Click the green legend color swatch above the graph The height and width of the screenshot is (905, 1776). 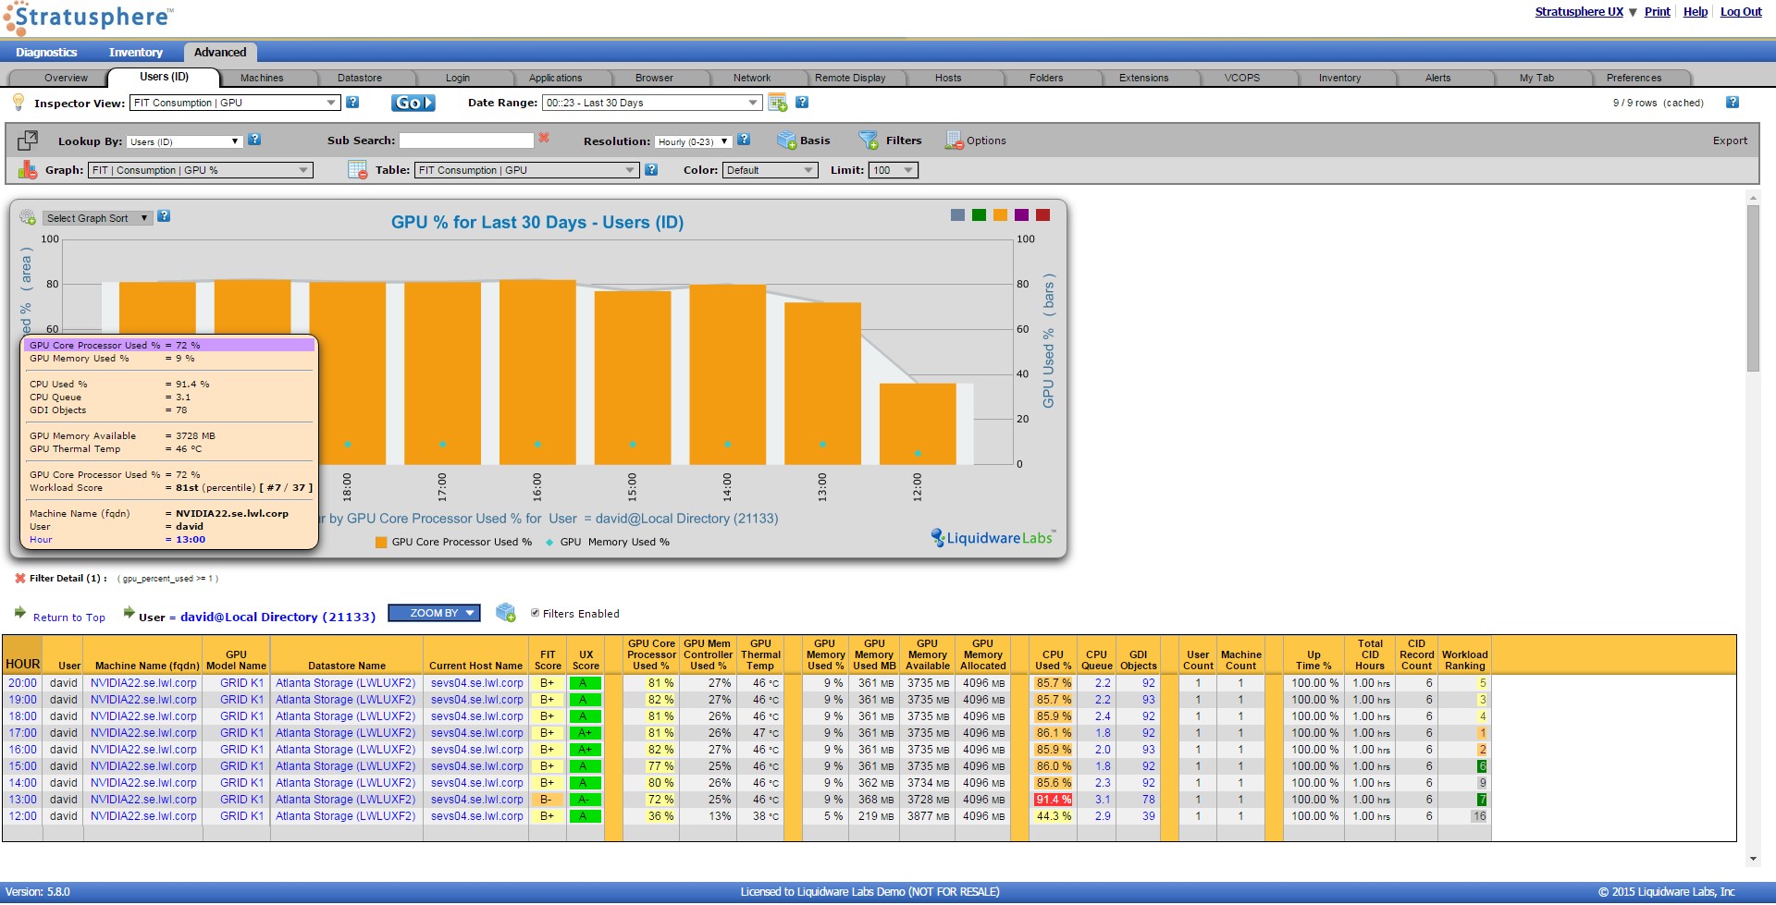pos(978,214)
